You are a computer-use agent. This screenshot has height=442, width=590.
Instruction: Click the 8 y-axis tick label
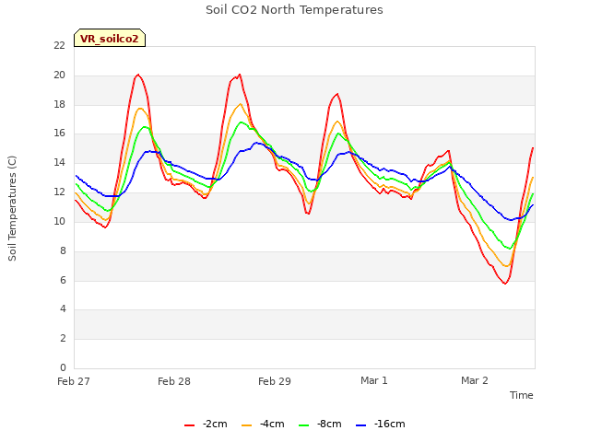[x=63, y=250]
